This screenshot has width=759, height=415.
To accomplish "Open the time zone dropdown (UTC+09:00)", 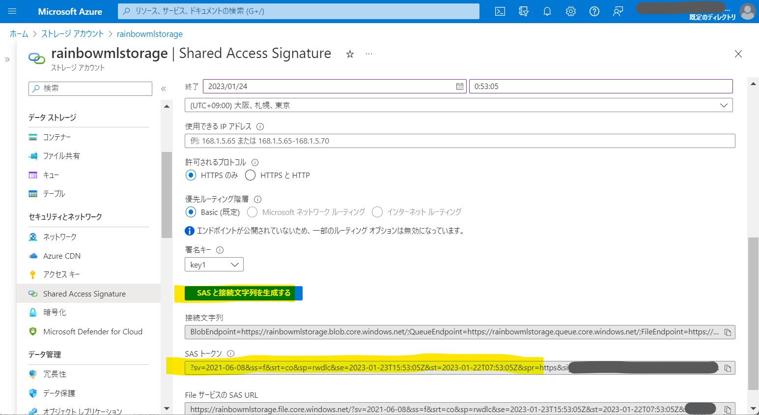I will [x=459, y=105].
